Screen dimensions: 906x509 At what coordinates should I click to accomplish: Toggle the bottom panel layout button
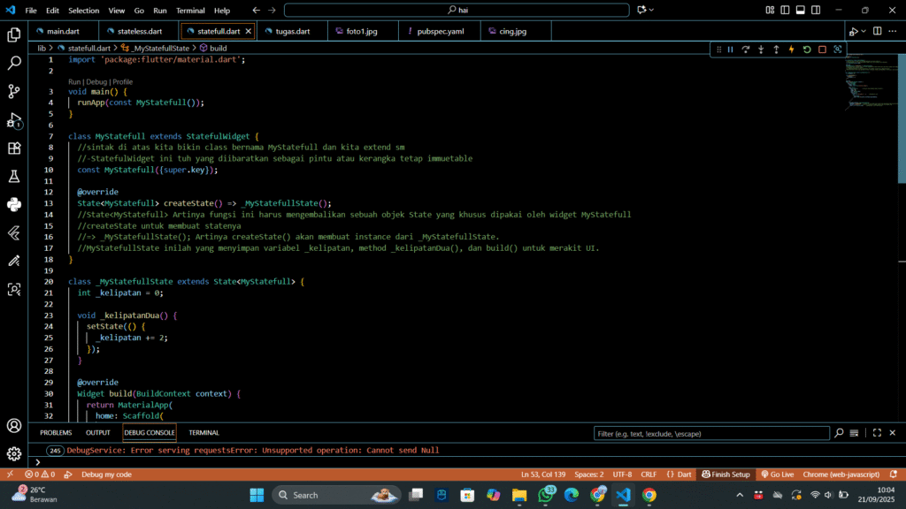point(800,11)
